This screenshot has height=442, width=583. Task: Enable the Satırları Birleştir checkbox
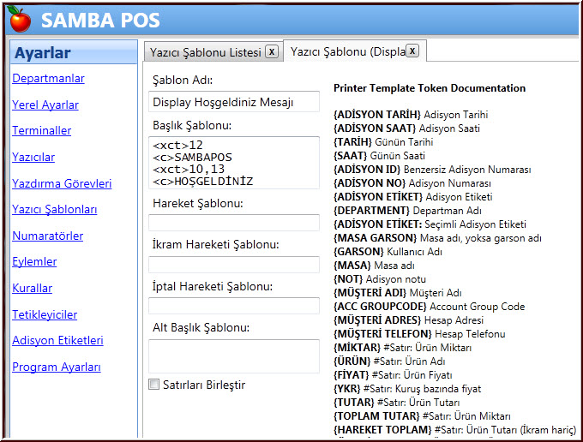[x=154, y=385]
